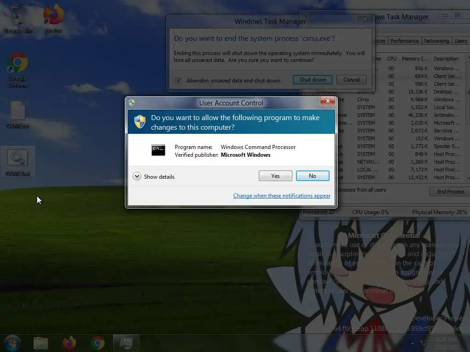Click the network tray icon
Image resolution: width=470 pixels, height=352 pixels.
(424, 343)
